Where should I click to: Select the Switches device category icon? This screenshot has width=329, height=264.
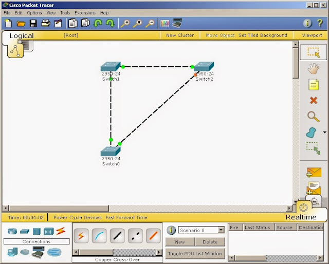coord(25,231)
